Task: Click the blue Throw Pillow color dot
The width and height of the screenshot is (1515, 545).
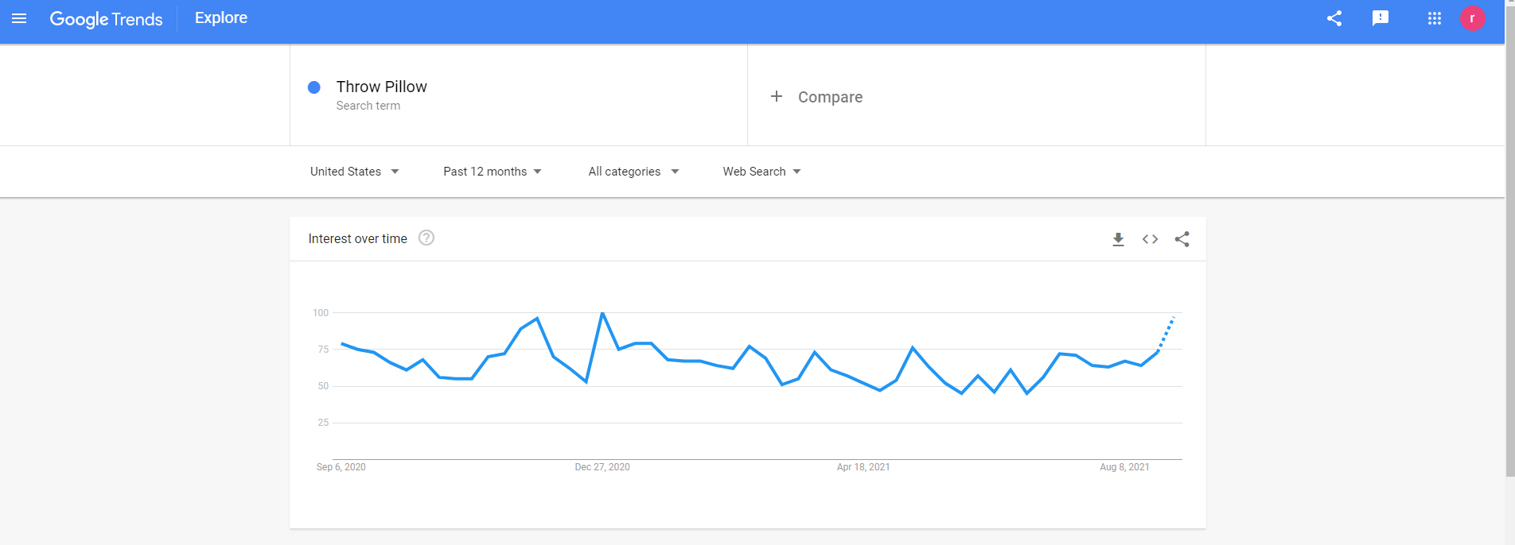Action: (x=314, y=87)
